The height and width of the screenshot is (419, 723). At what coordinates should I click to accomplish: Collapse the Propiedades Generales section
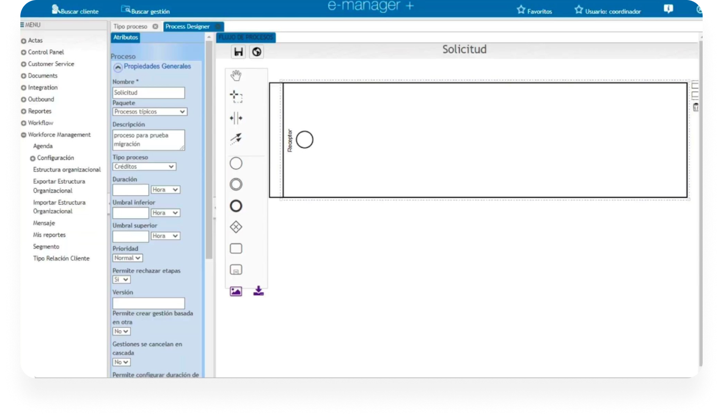tap(118, 67)
